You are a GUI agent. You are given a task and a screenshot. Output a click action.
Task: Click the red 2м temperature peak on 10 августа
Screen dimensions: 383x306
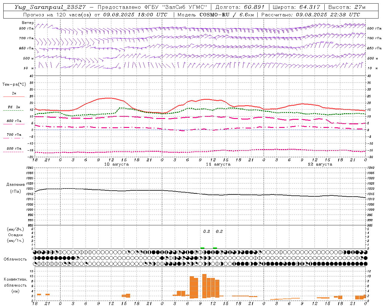tap(109, 98)
